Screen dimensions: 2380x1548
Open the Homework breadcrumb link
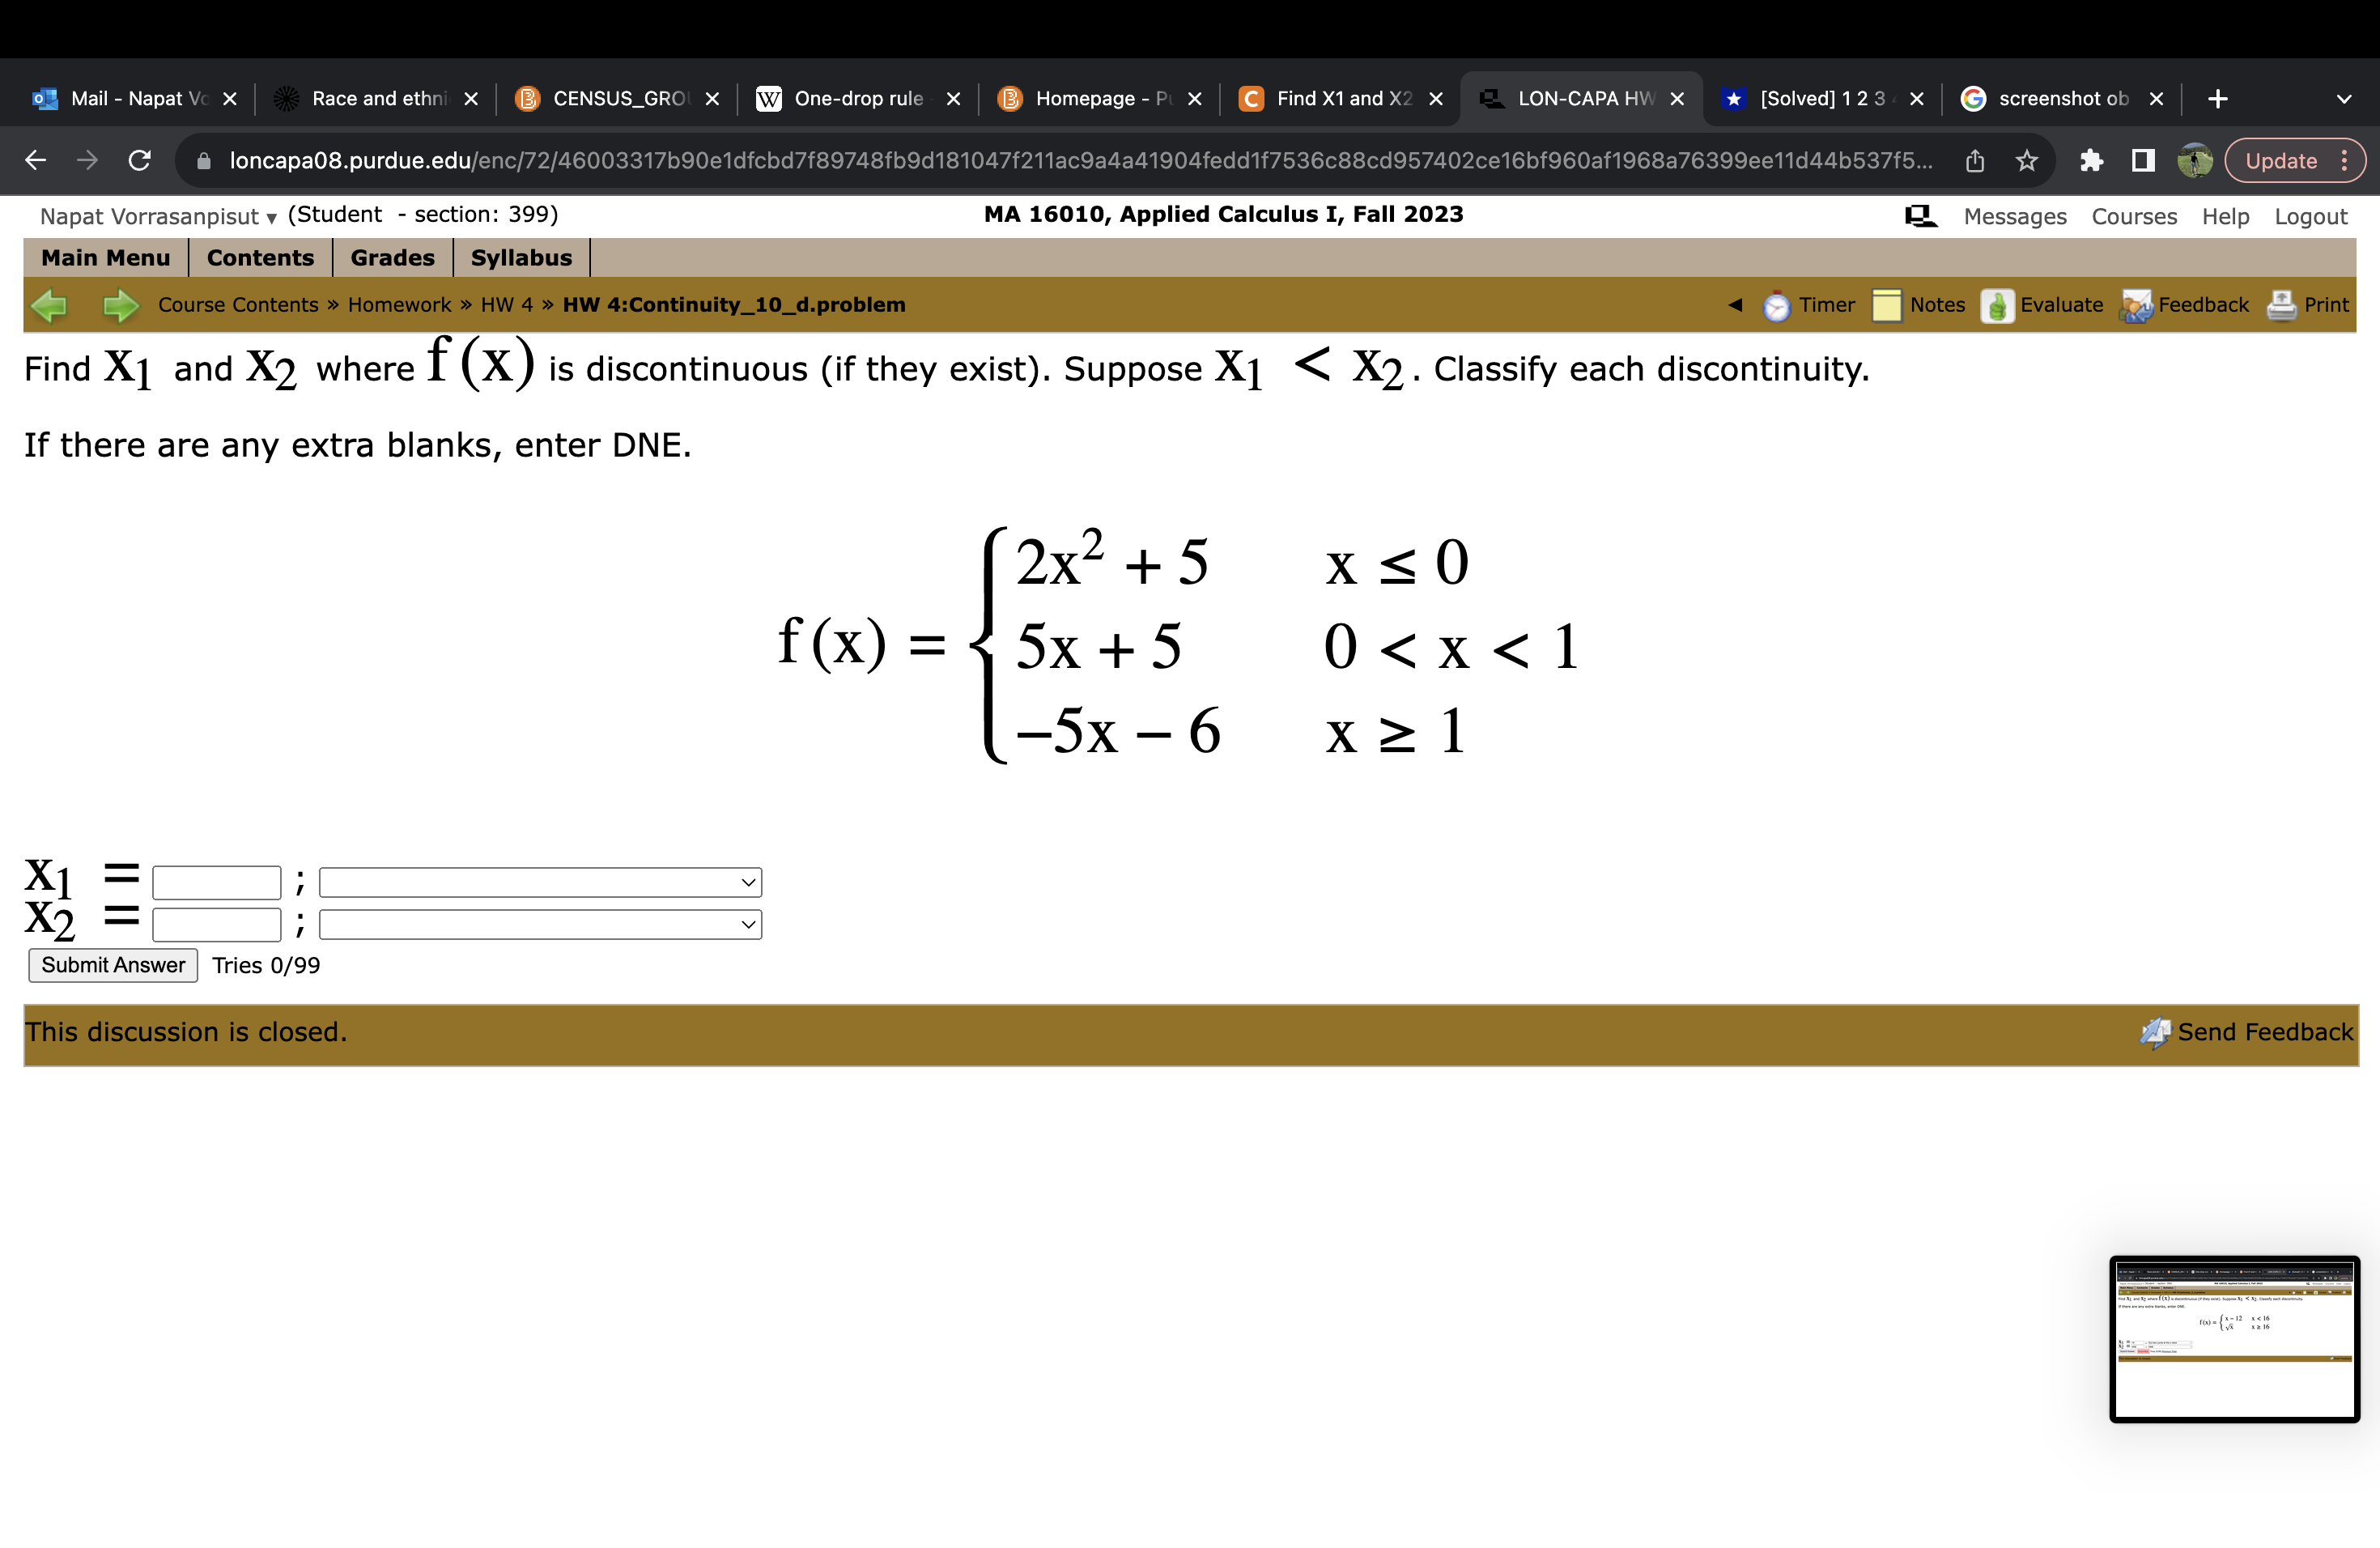pyautogui.click(x=398, y=305)
